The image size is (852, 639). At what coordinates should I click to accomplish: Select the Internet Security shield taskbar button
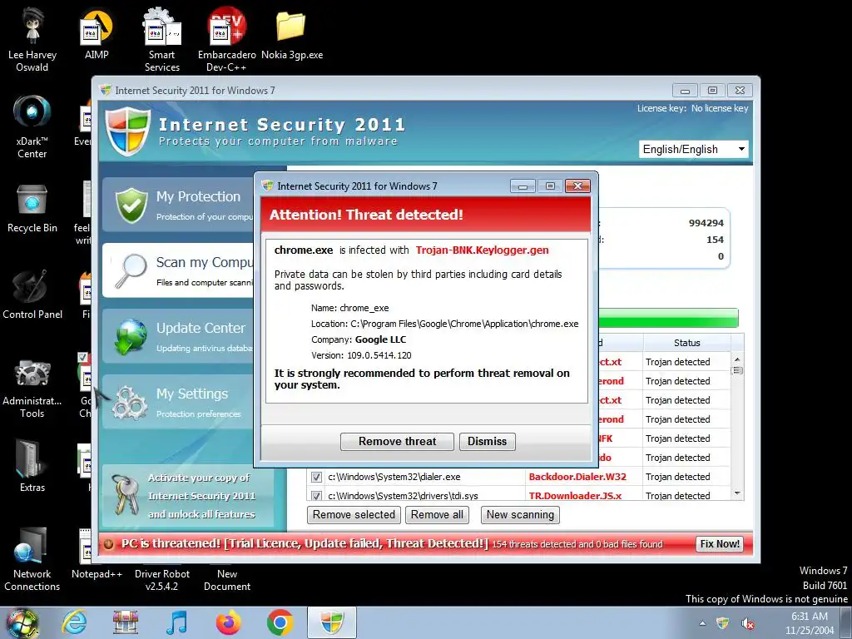coord(332,622)
